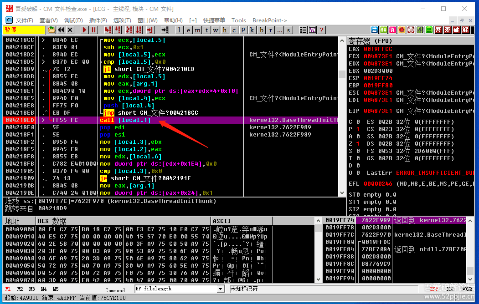Open the 查看(V) menu
The height and width of the screenshot is (304, 479).
[x=49, y=20]
